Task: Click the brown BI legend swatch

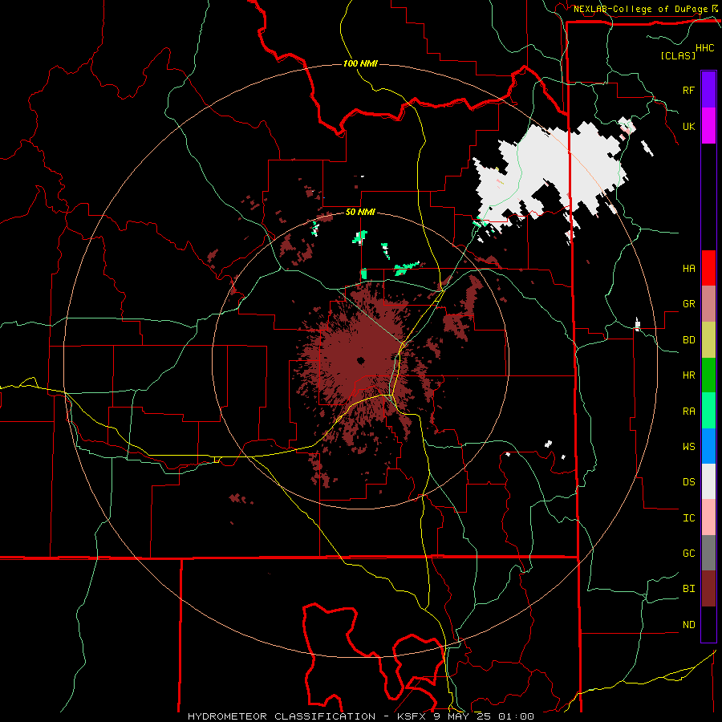Action: point(708,589)
